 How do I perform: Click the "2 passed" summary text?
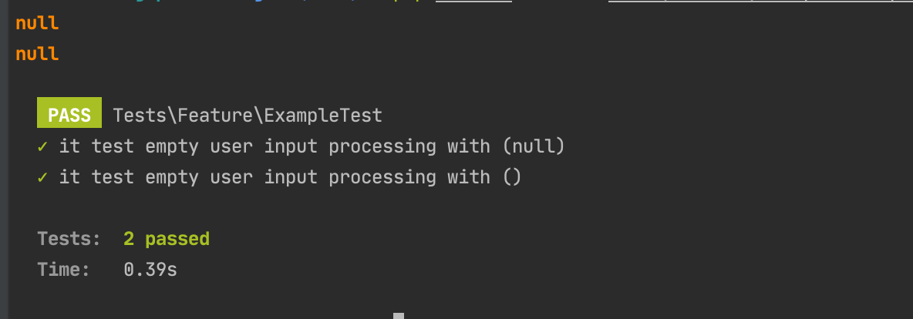tap(167, 239)
